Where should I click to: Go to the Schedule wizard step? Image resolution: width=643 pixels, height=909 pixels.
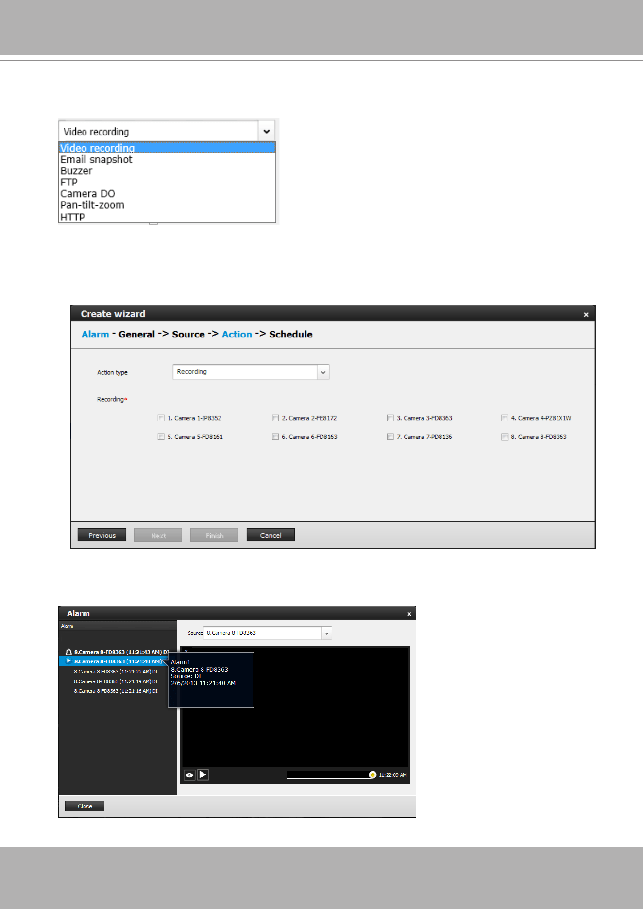coord(290,334)
